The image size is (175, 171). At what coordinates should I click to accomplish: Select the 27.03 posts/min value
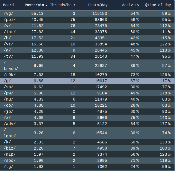click(x=37, y=32)
